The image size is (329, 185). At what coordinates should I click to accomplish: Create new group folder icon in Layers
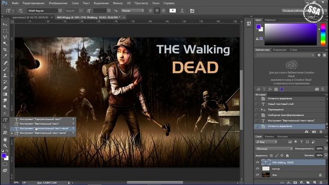tap(308, 182)
